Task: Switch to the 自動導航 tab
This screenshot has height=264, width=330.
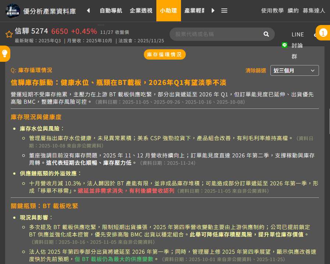Action: (111, 11)
